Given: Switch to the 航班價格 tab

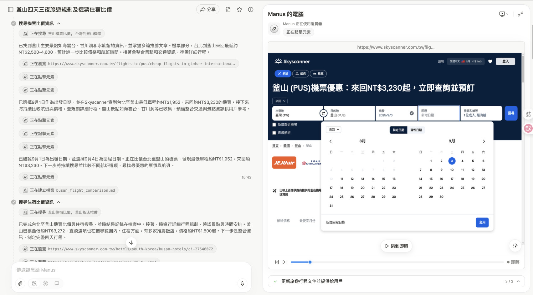Looking at the screenshot, I should tap(284, 221).
